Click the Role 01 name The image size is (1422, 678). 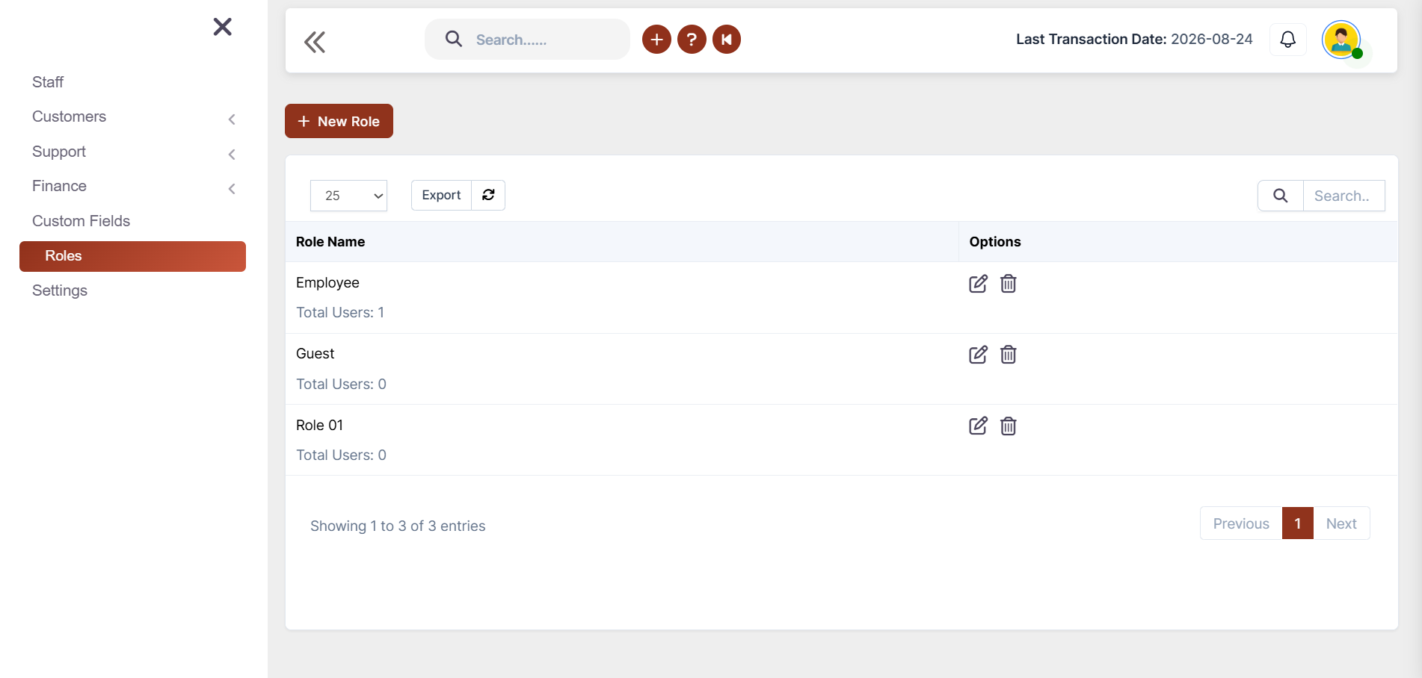[319, 425]
